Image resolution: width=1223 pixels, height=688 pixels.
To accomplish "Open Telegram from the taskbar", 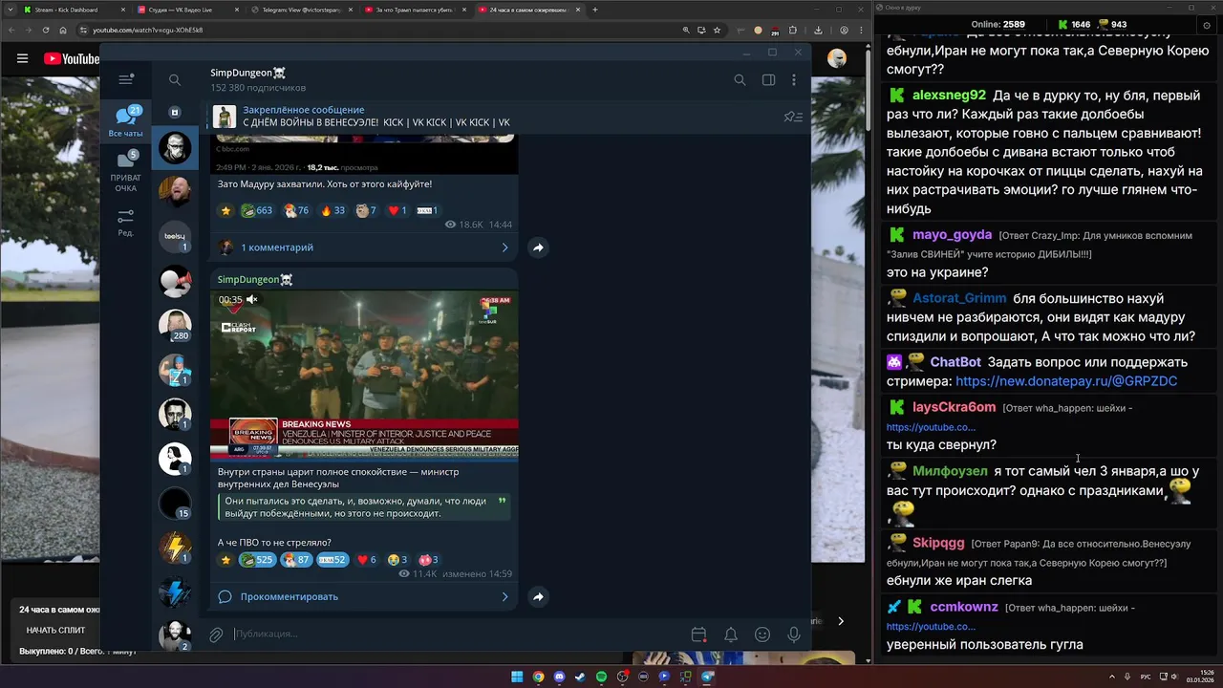I will [707, 677].
